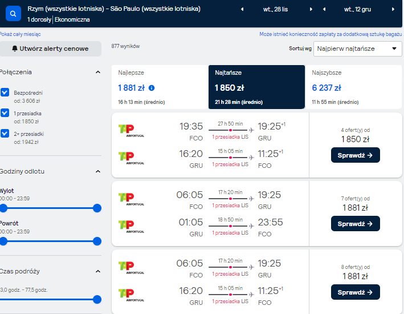Click the Rzym – São Paulo route text
The width and height of the screenshot is (404, 314).
click(x=114, y=9)
